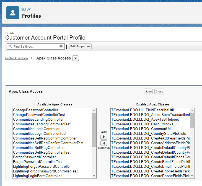Click scrollbar thumb of Enabled Apex Classes
Image resolution: width=202 pixels, height=186 pixels.
(192, 120)
